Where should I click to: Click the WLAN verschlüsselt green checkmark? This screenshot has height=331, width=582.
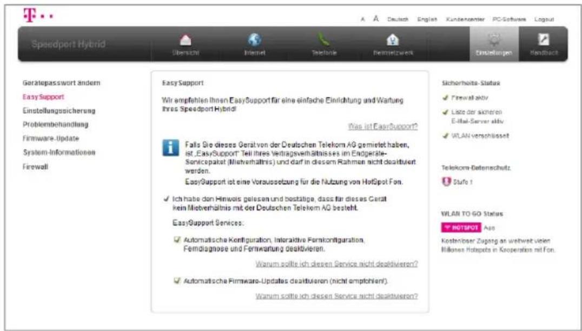coord(445,136)
